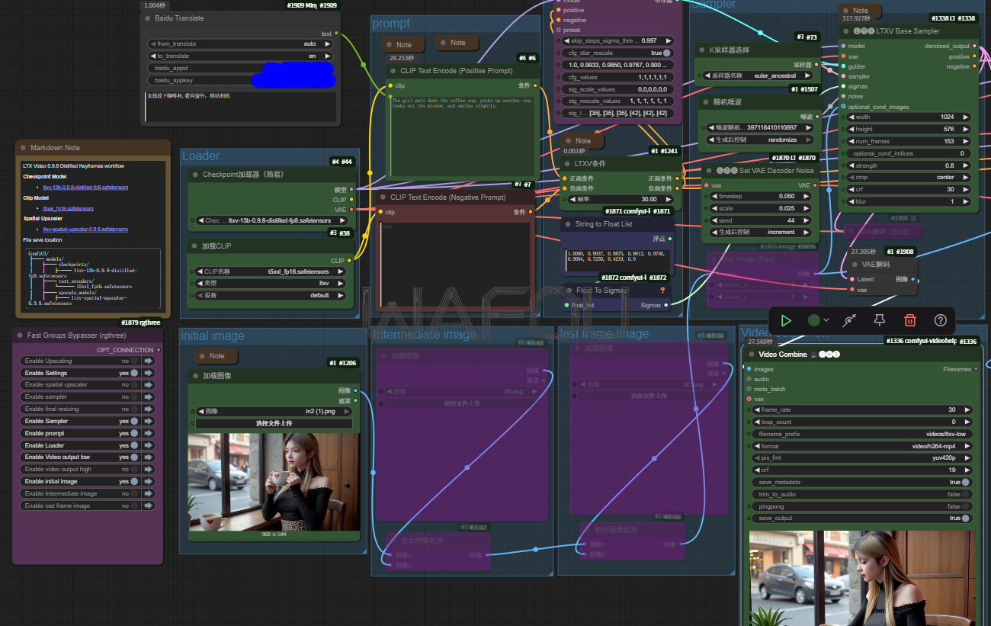Viewport: 991px width, 626px height.
Task: Collapse the Baidu Translate node via title dot
Action: [x=149, y=18]
